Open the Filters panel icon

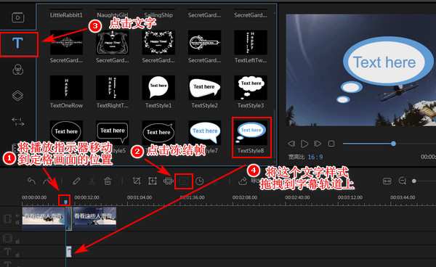click(17, 70)
